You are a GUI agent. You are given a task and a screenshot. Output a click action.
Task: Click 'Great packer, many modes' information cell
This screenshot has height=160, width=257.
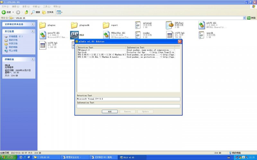coord(150,50)
